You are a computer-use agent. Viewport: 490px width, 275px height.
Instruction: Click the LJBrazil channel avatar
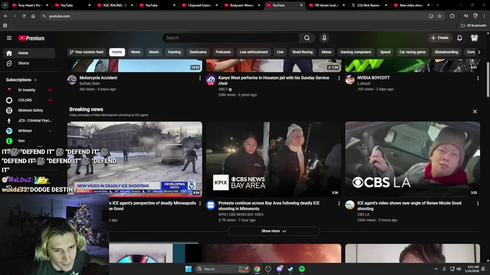click(x=350, y=79)
